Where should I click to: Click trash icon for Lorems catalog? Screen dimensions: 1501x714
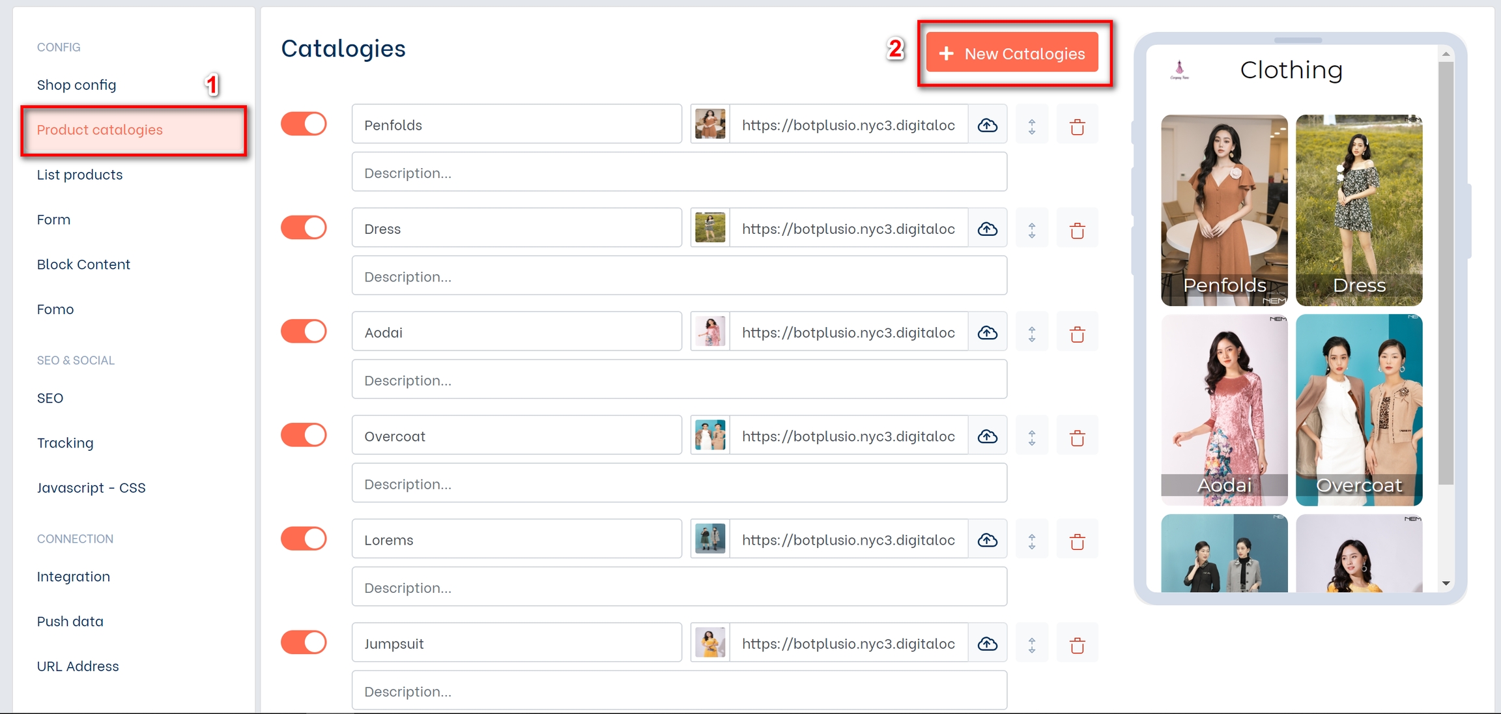tap(1077, 541)
